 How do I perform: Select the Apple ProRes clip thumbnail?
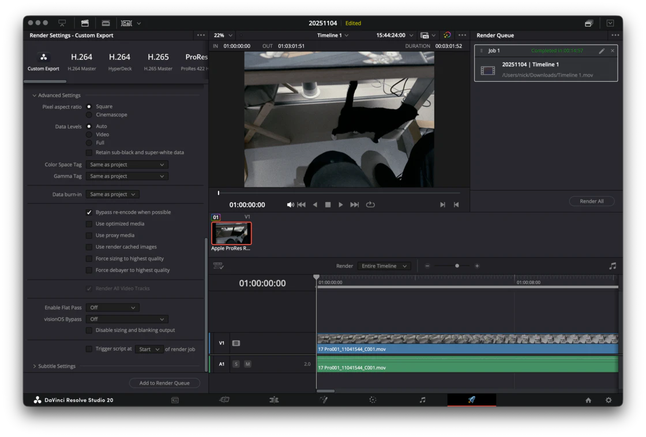[x=231, y=234]
